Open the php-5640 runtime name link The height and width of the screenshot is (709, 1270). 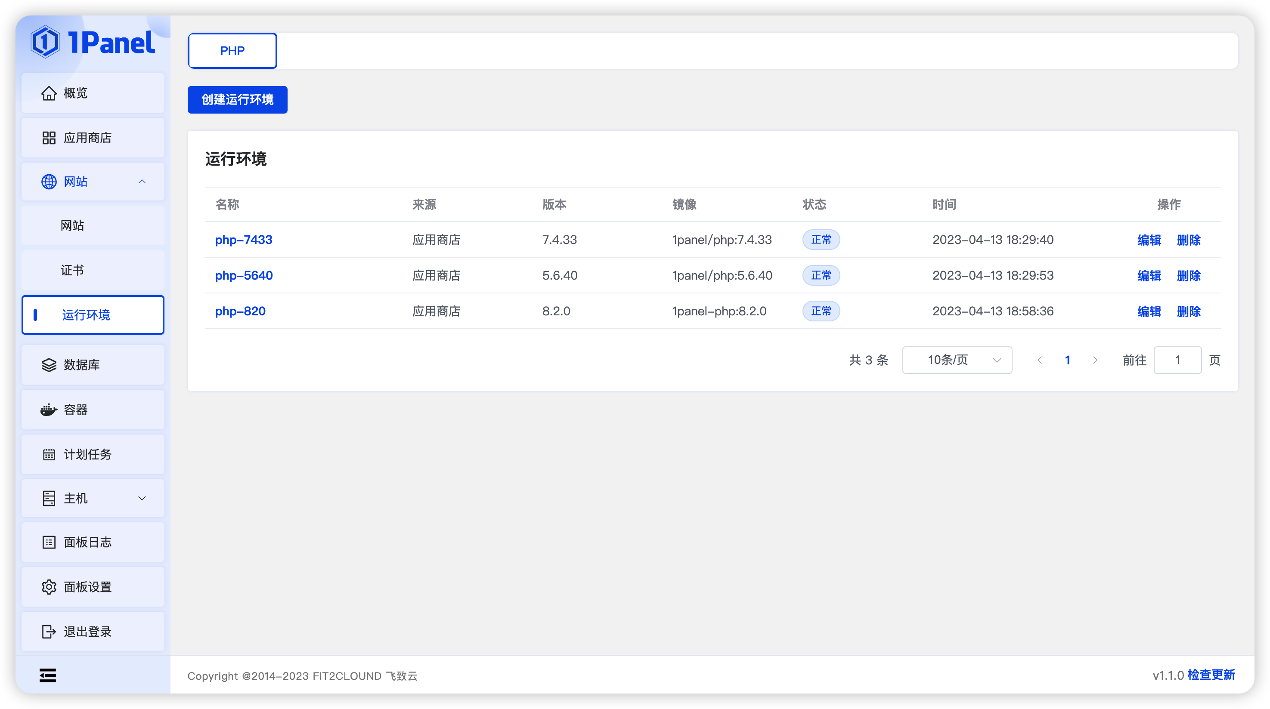tap(244, 275)
